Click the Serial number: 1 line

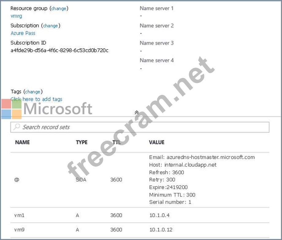tap(170, 202)
